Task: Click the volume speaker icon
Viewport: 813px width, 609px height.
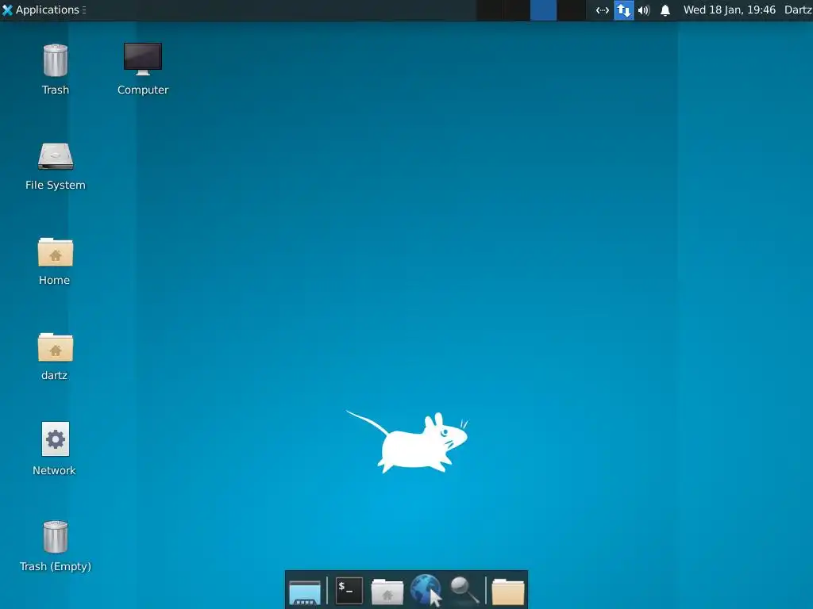Action: pos(644,10)
